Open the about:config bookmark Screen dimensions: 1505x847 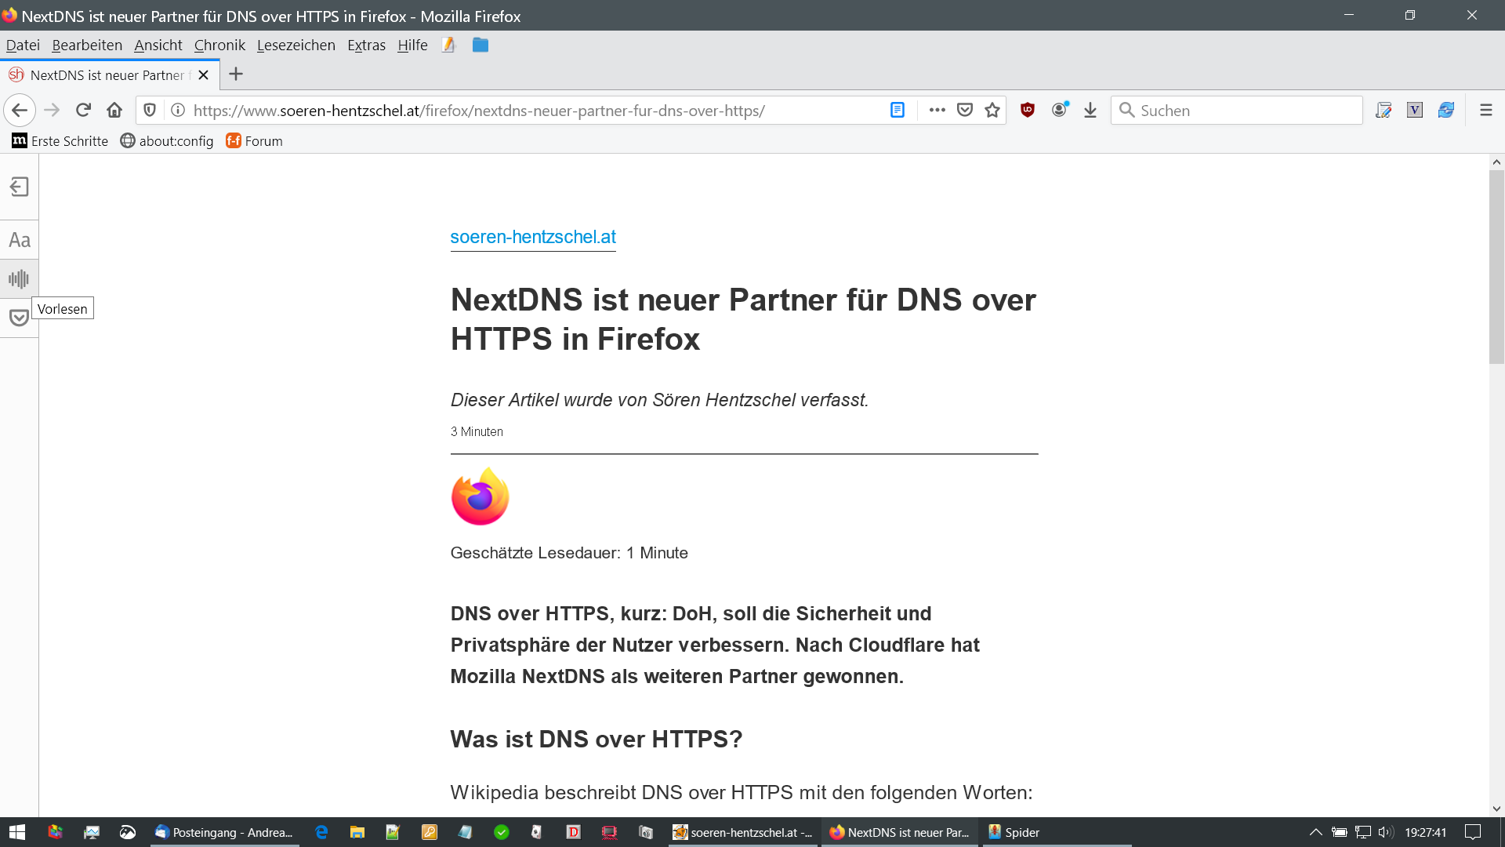[167, 141]
